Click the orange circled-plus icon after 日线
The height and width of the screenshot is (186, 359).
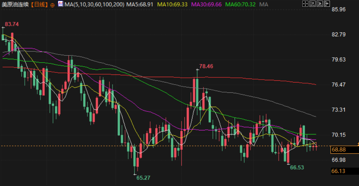[x=52, y=5]
